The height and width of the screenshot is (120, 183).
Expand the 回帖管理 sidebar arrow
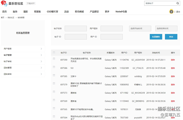[x=41, y=68]
